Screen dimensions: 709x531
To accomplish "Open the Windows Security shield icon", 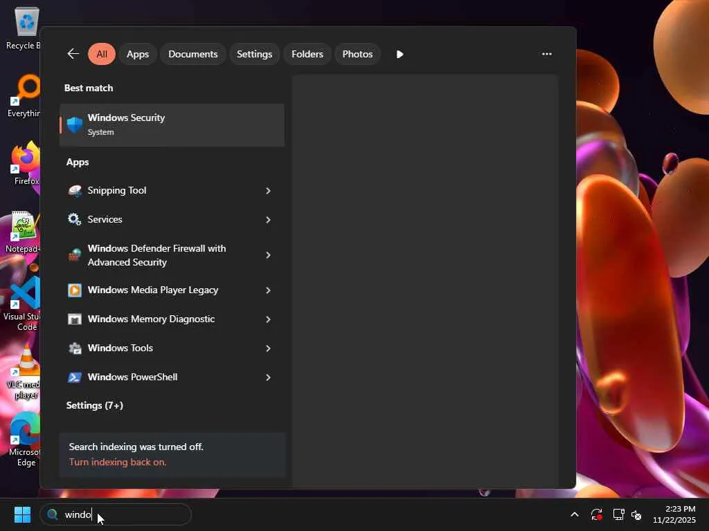I will (x=75, y=124).
